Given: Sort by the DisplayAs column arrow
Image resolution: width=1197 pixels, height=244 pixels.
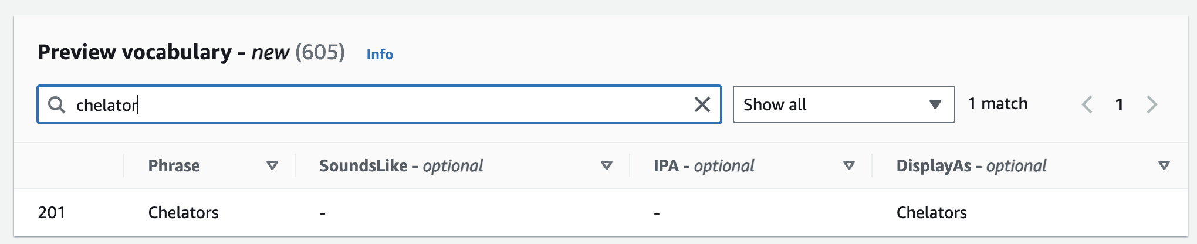Looking at the screenshot, I should point(1164,165).
